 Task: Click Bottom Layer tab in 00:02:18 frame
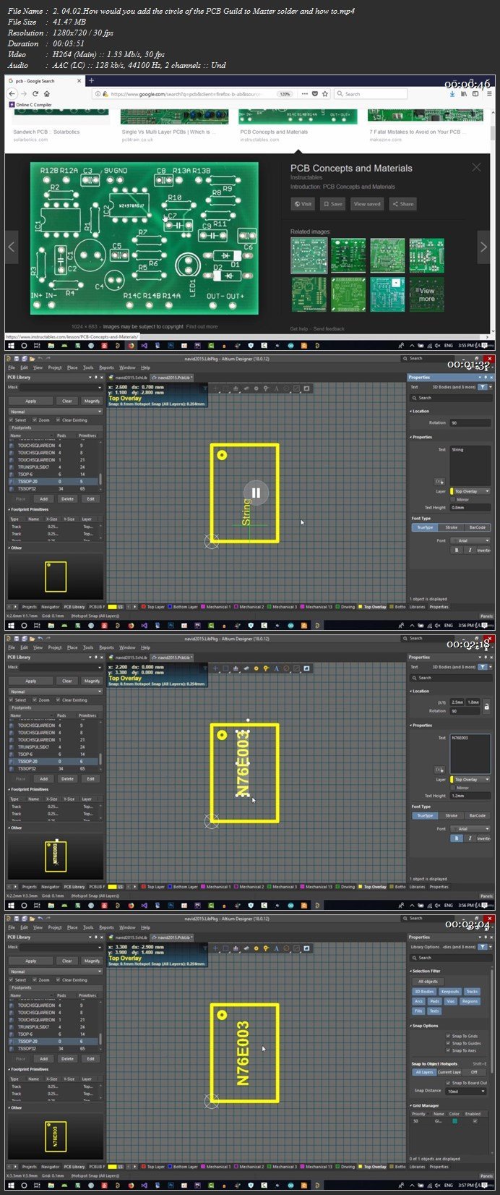pyautogui.click(x=183, y=887)
